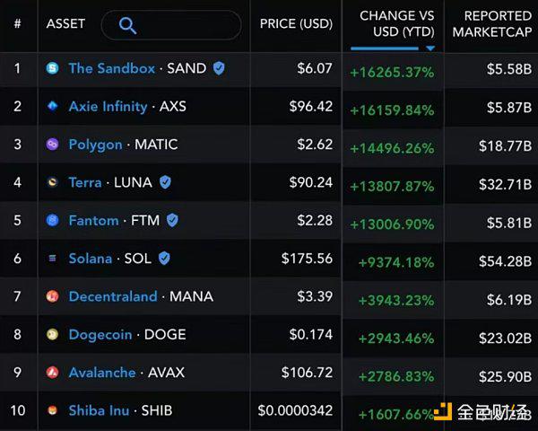Click the Axie Infinity coin icon
This screenshot has height=431, width=538.
click(x=52, y=106)
